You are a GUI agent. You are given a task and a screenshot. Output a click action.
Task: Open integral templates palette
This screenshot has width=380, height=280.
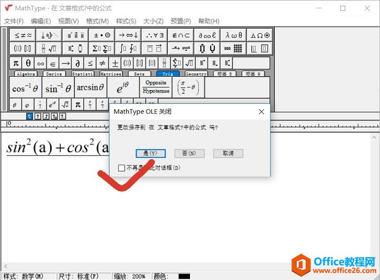[129, 48]
